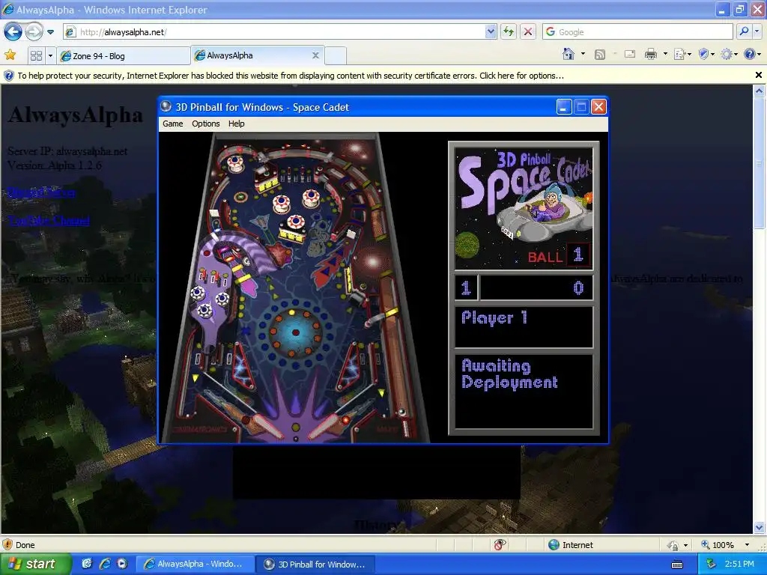Viewport: 767px width, 575px height.
Task: Click the Favorites star icon
Action: (10, 55)
